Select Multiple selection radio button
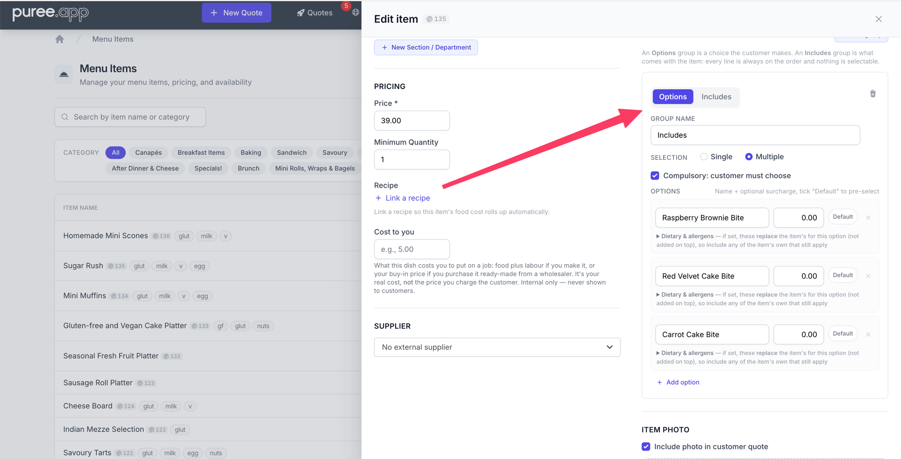The height and width of the screenshot is (459, 901). 749,157
